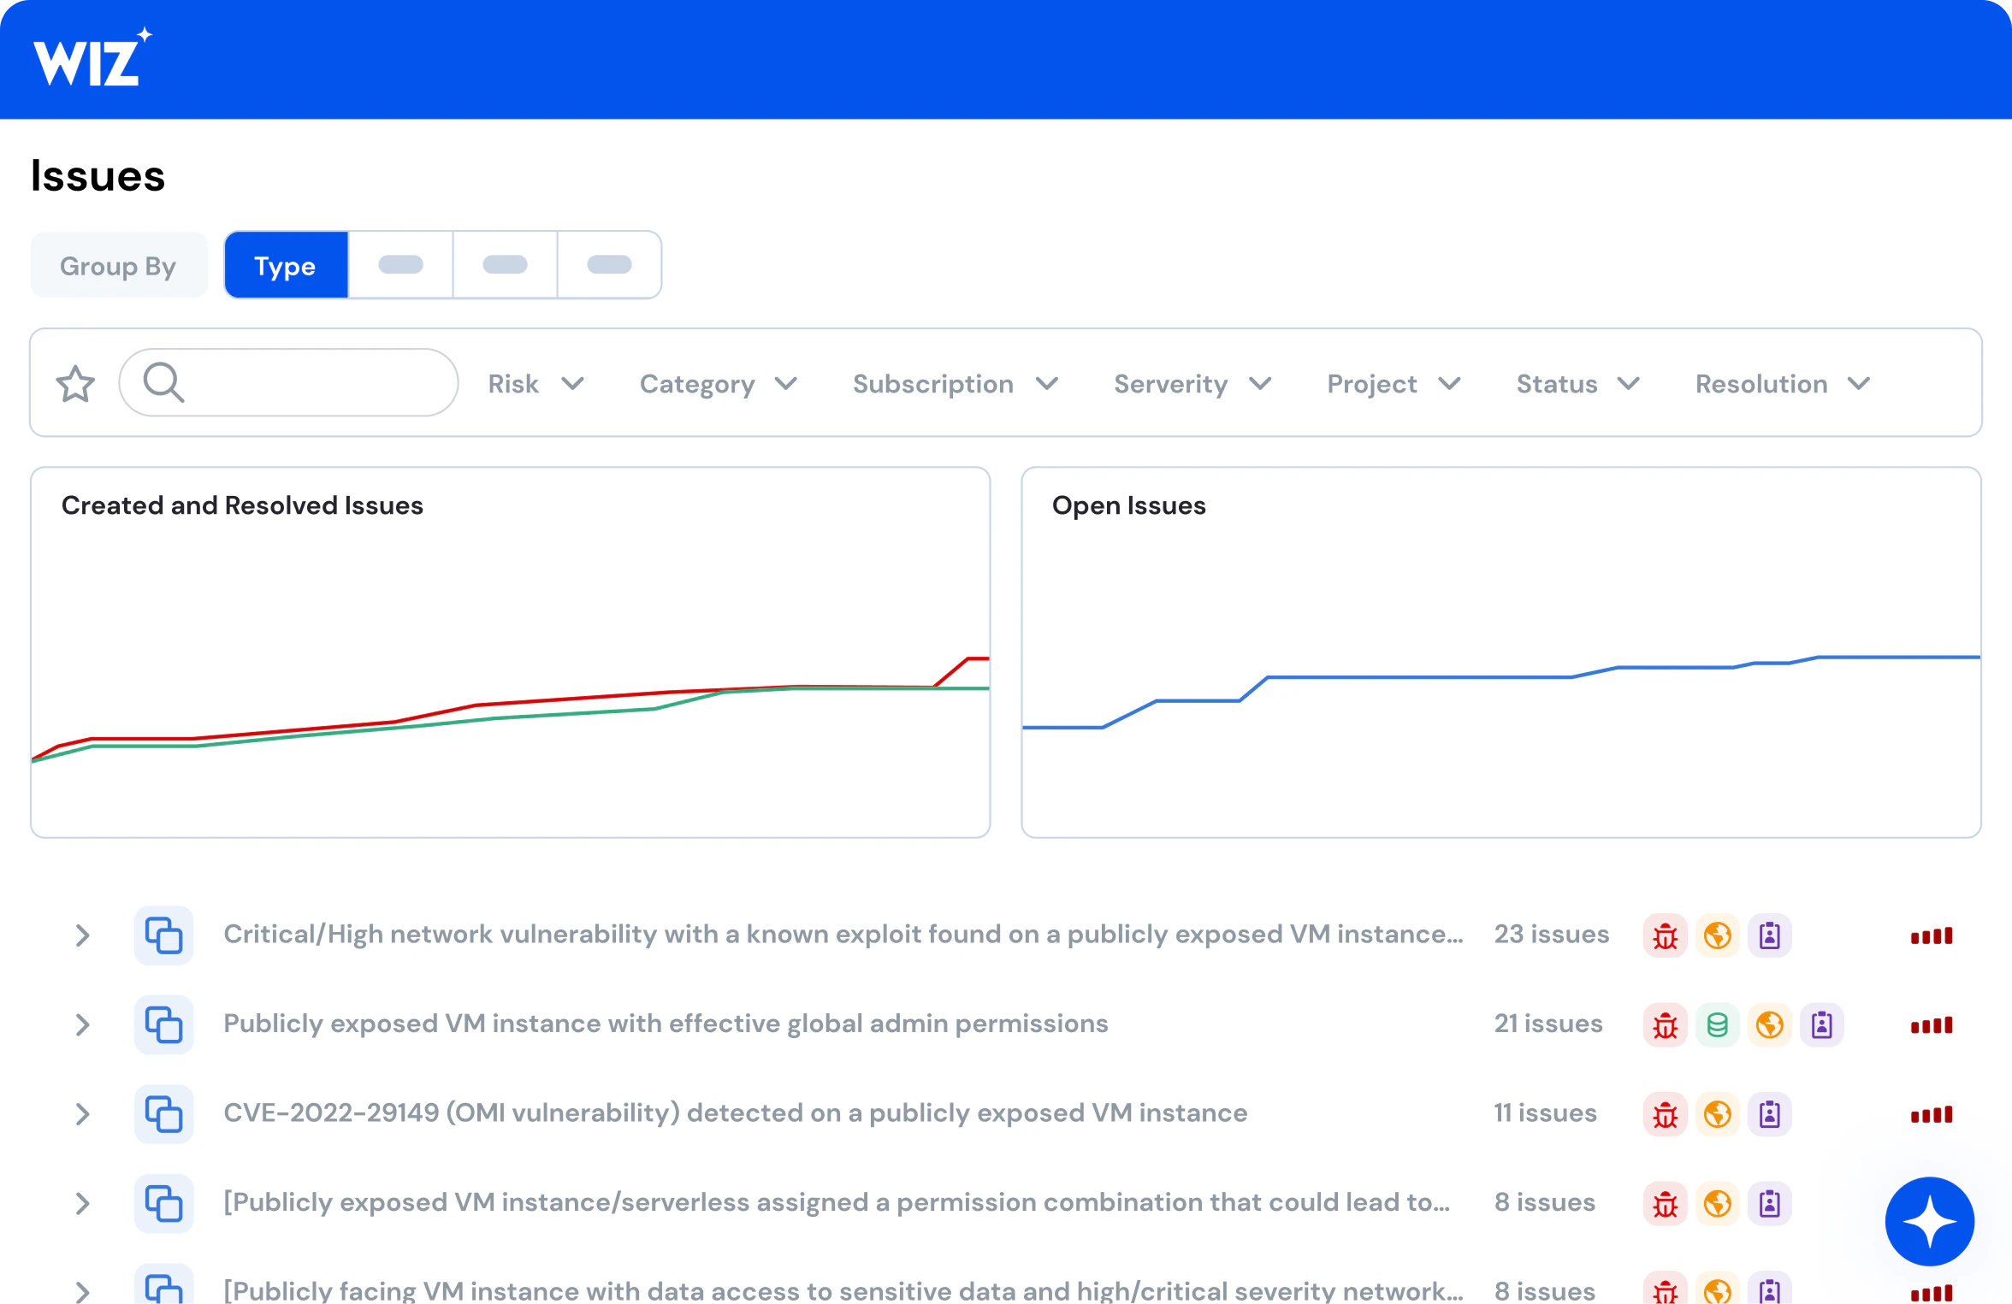2012x1304 pixels.
Task: Expand the first issue row with chevron
Action: [84, 935]
